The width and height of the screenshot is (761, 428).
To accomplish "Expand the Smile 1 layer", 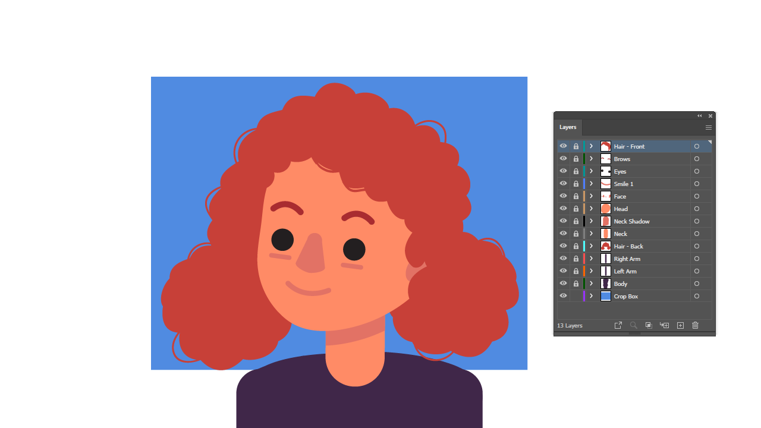I will pos(591,184).
